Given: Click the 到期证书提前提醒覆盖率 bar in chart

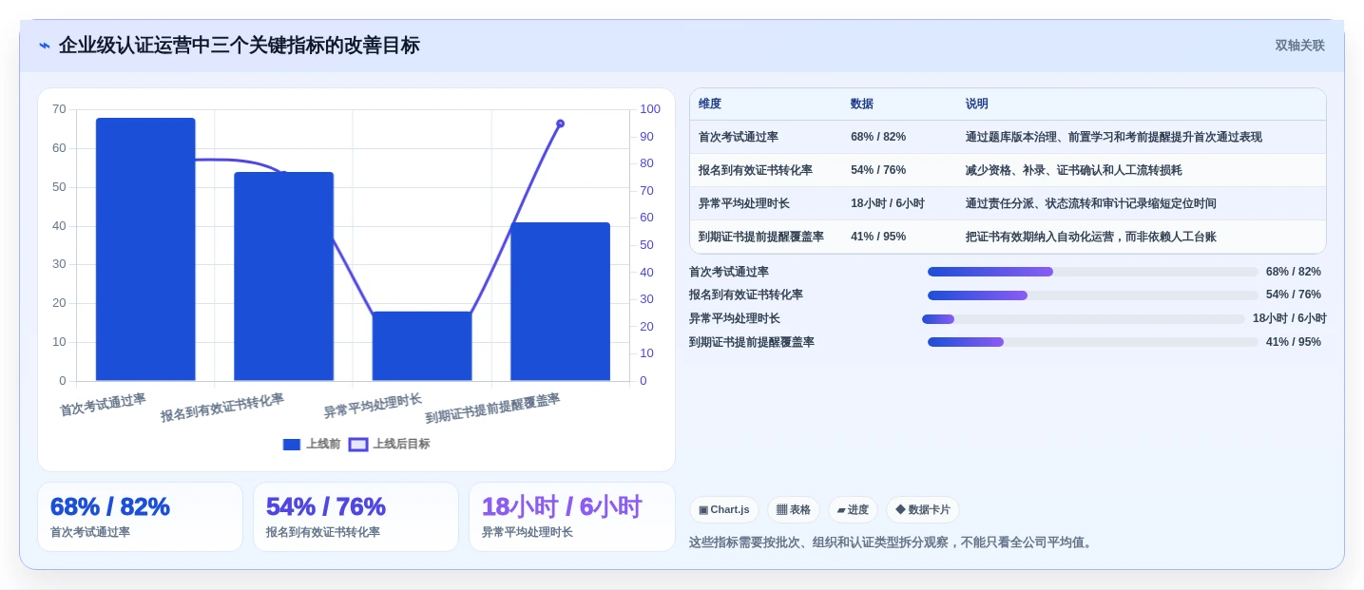Looking at the screenshot, I should (x=560, y=302).
